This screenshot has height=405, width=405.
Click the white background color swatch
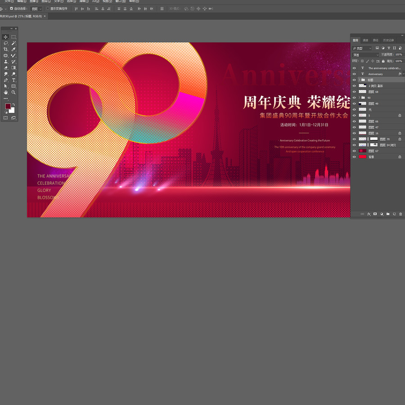(x=13, y=111)
